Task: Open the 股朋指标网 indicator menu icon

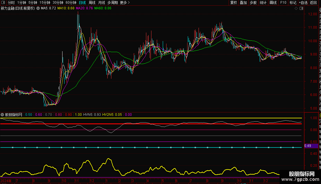Action: (x=3, y=115)
